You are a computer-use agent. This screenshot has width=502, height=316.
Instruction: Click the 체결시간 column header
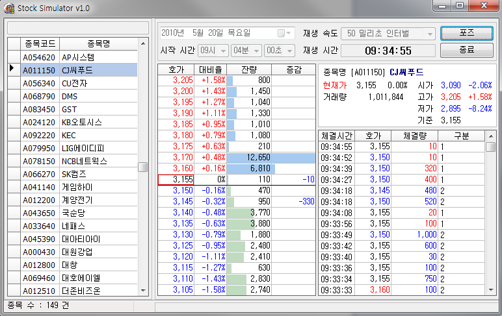click(336, 136)
